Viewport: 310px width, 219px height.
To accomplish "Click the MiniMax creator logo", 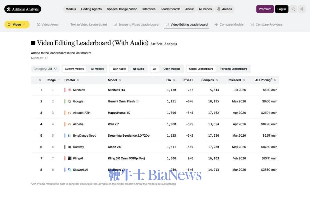I will (x=69, y=90).
